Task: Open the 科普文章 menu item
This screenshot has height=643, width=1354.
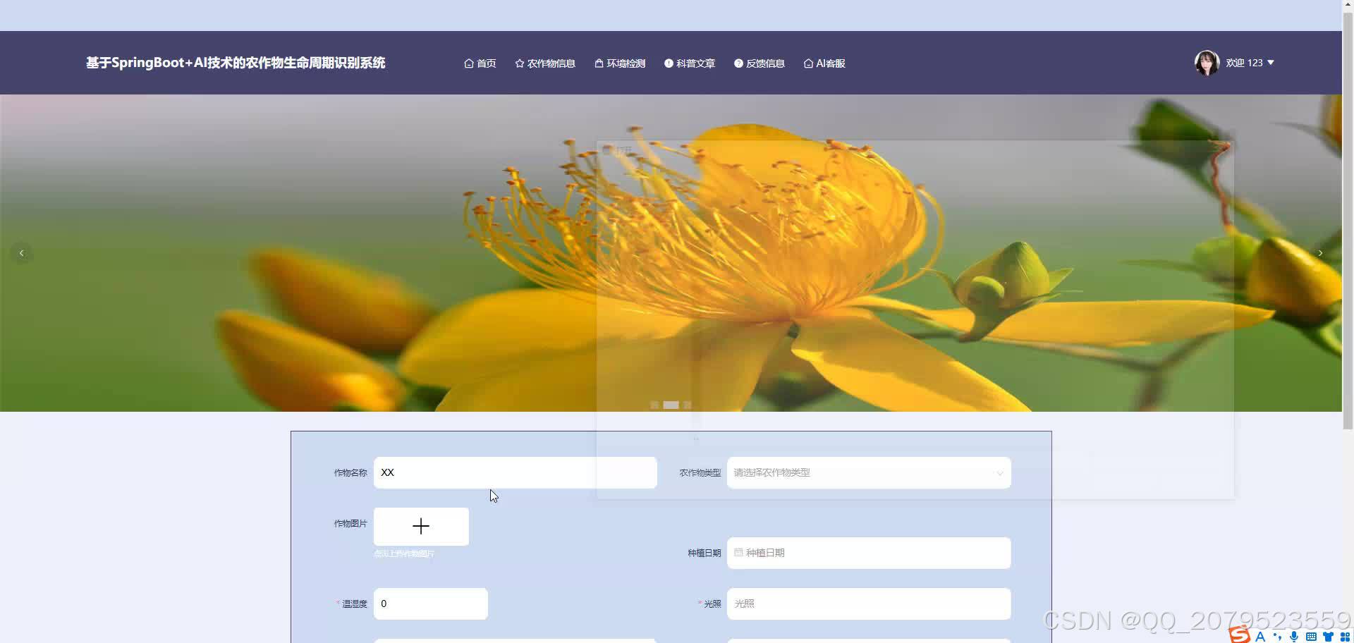Action: tap(690, 63)
